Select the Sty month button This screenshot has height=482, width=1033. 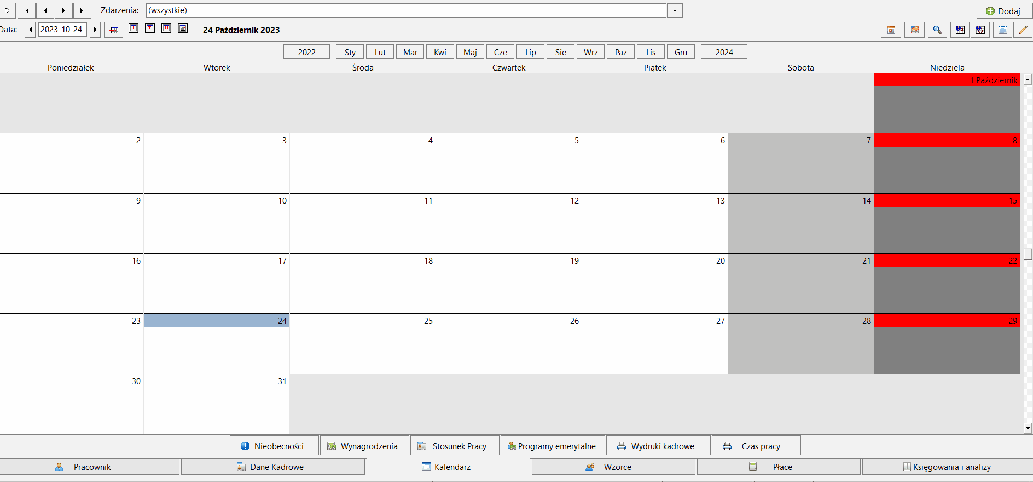[x=350, y=52]
